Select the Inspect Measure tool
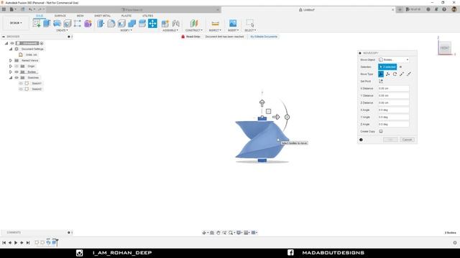The width and height of the screenshot is (460, 258). pyautogui.click(x=215, y=24)
